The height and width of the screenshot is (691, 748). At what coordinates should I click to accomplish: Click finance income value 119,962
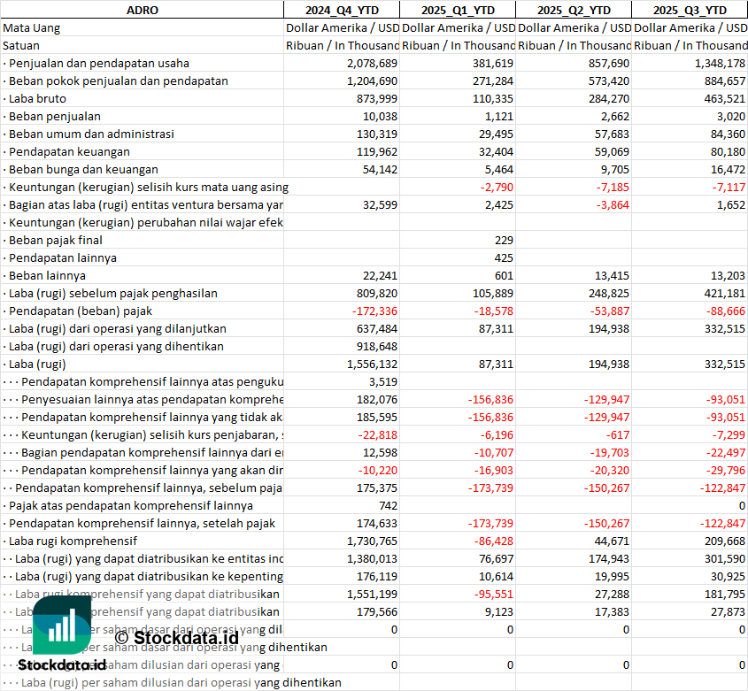(377, 151)
